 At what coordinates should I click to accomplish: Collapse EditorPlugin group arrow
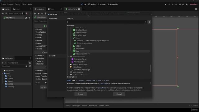pos(69,67)
